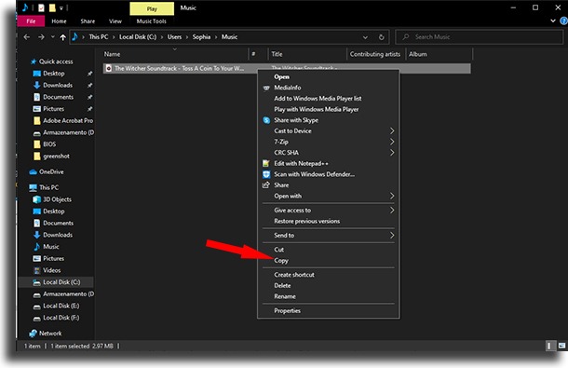Open the help question mark icon
568x368 pixels.
pos(563,21)
